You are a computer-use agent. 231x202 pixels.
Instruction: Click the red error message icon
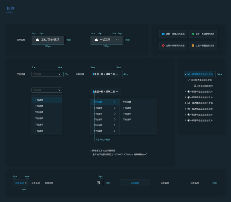point(163,45)
